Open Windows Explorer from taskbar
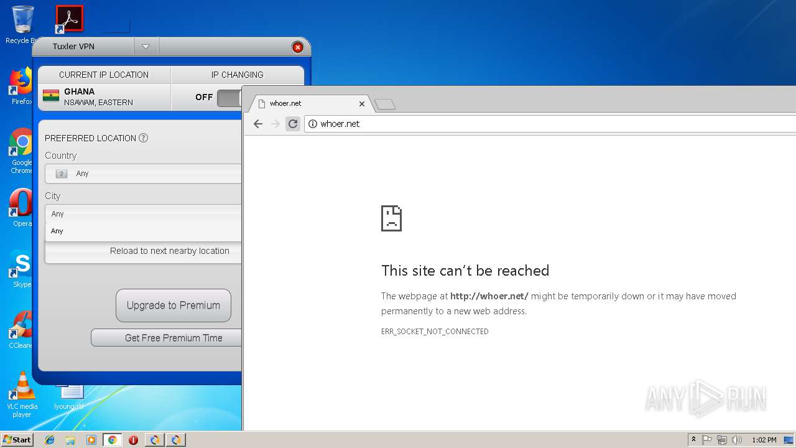This screenshot has height=448, width=796. pyautogui.click(x=70, y=440)
